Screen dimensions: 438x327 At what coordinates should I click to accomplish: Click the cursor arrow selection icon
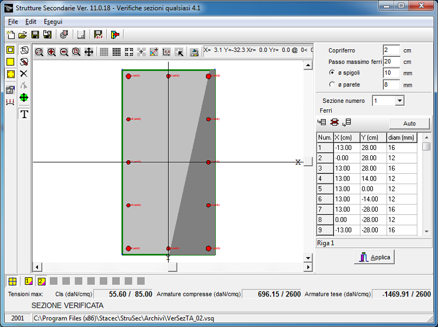point(179,52)
